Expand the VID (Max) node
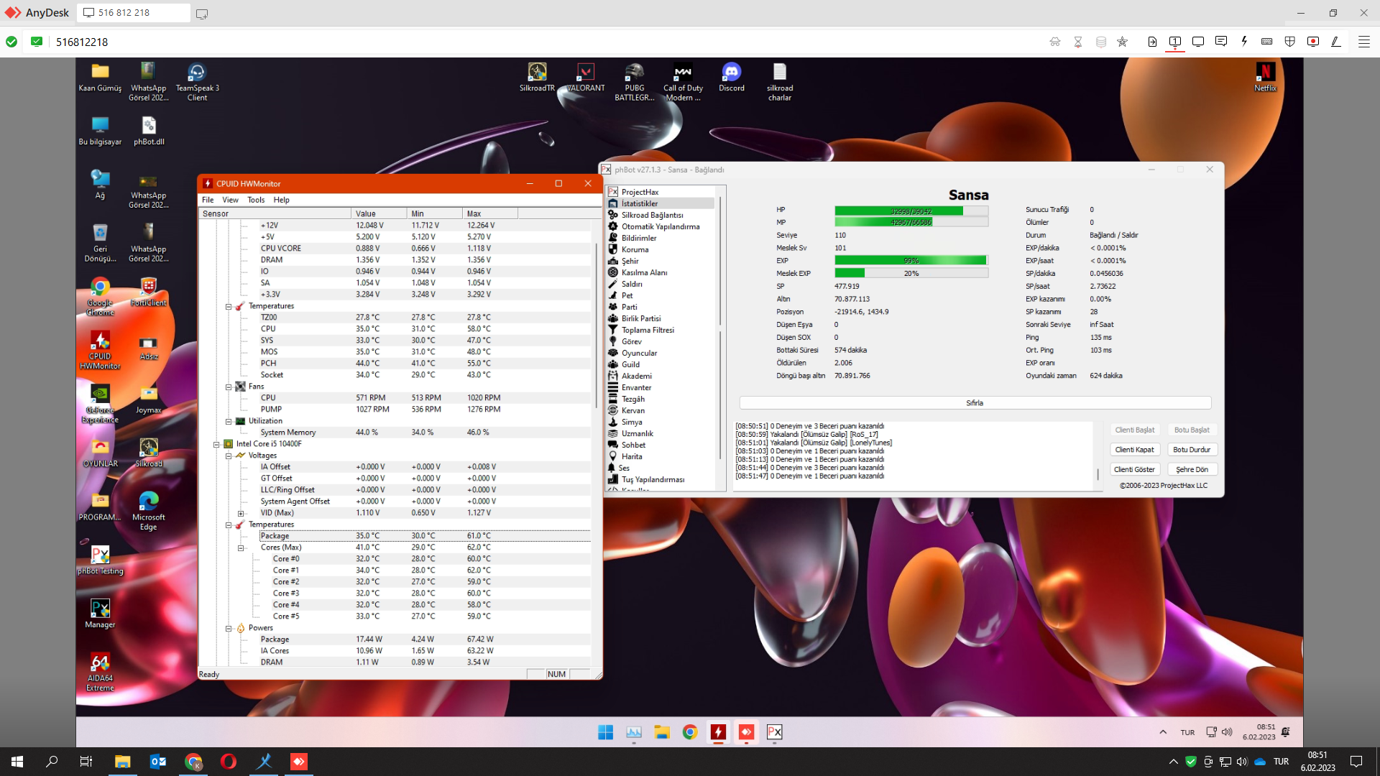The width and height of the screenshot is (1380, 776). coord(241,513)
